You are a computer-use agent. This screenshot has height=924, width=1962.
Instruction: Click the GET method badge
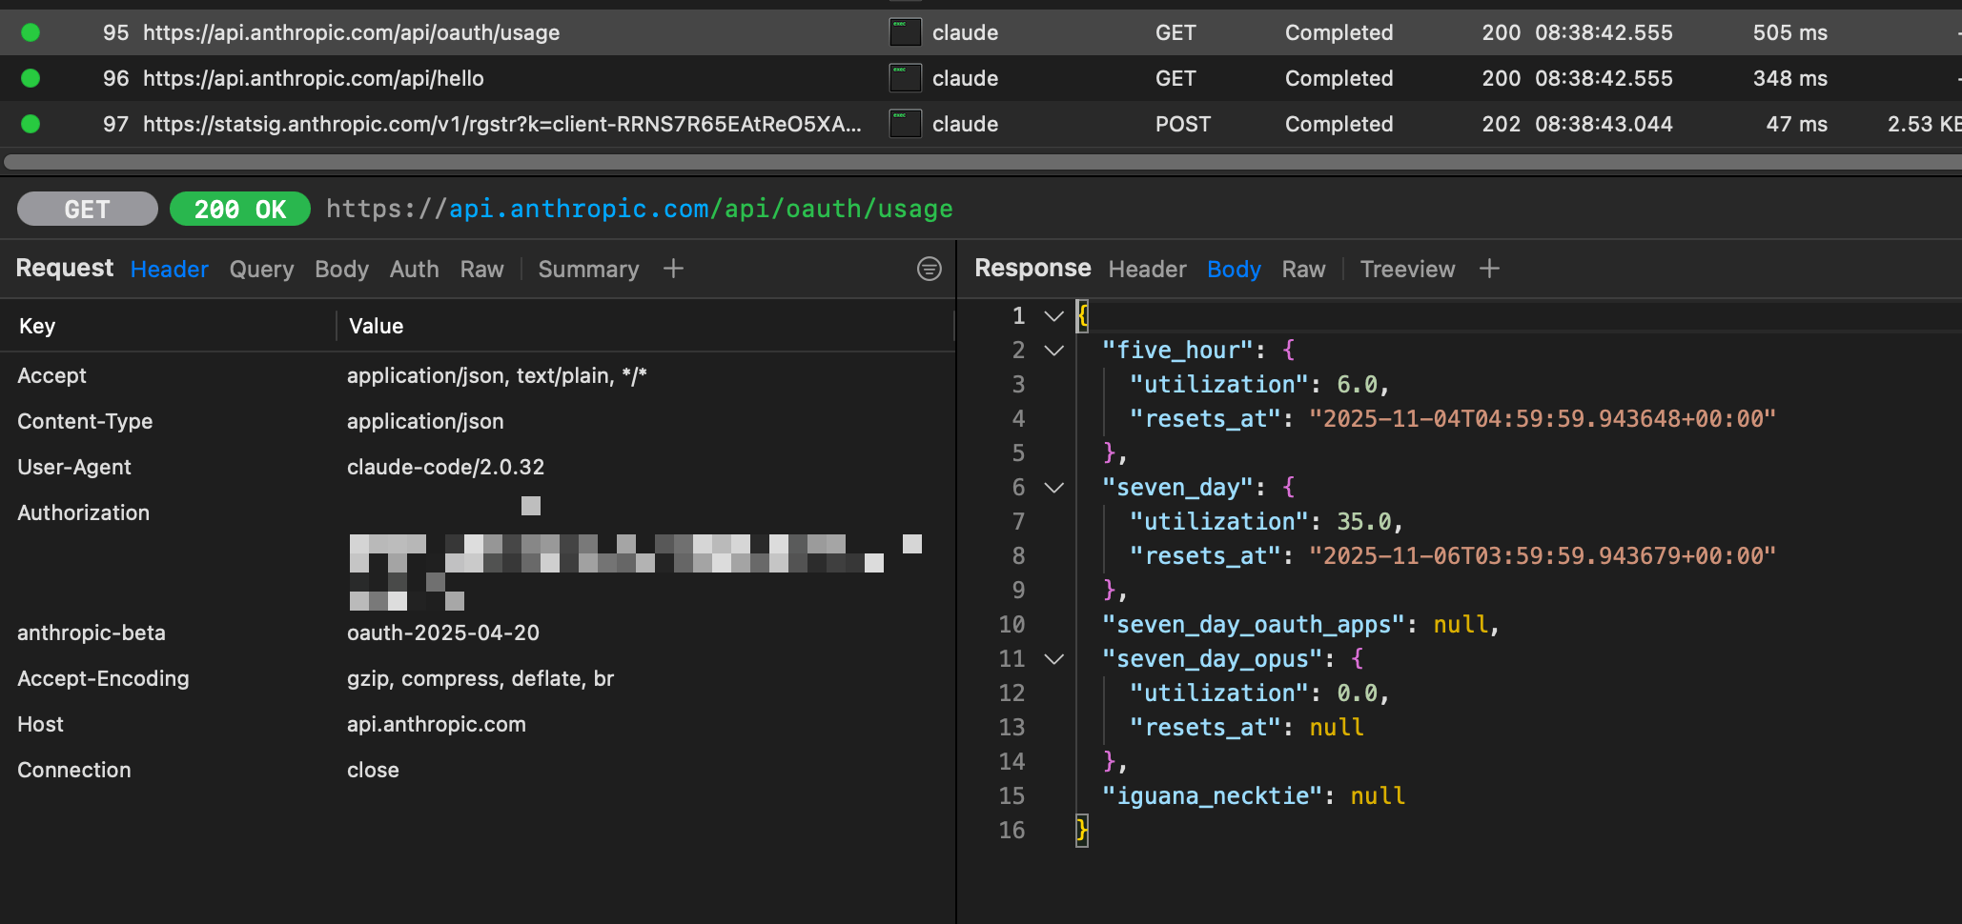[x=88, y=209]
